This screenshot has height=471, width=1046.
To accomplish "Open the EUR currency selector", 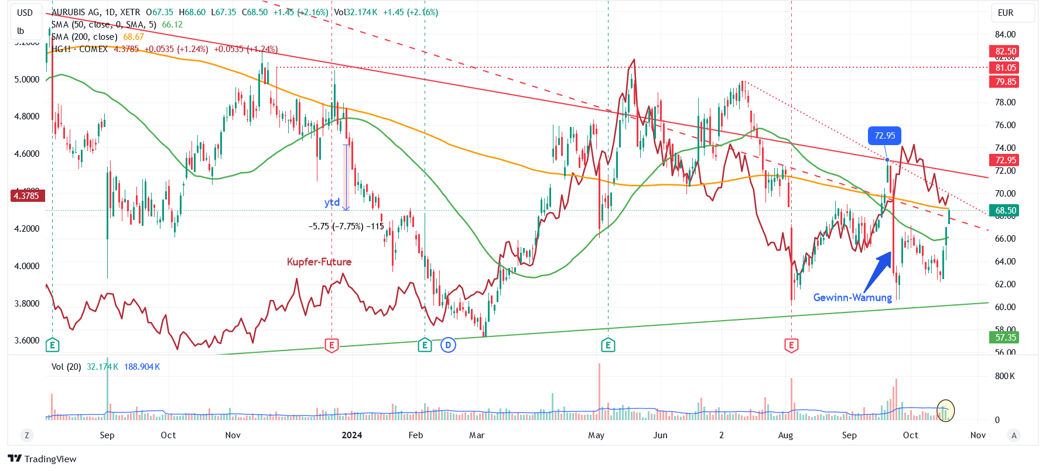I will click(x=1006, y=13).
